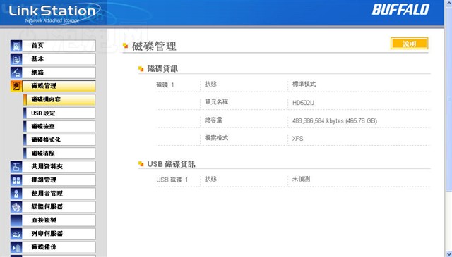Open the 直接複製 menu item
Viewport: 452px width, 257px height.
(59, 220)
